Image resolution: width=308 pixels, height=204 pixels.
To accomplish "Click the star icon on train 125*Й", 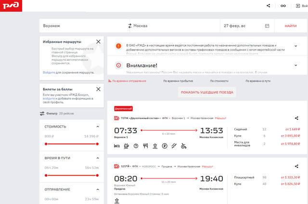I will 116,201.
